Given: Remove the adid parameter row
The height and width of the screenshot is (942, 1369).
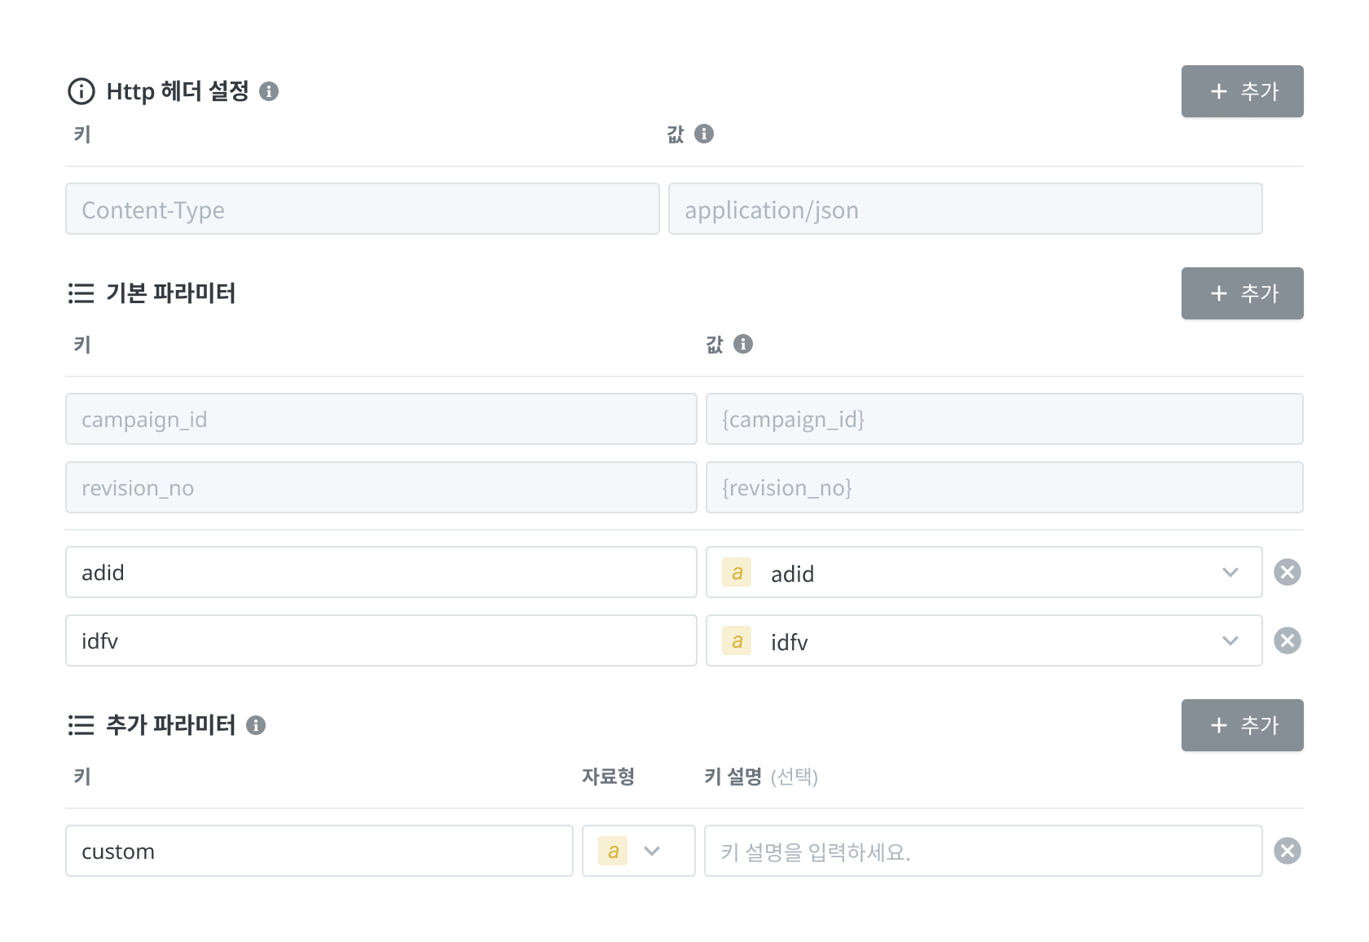Looking at the screenshot, I should click(1287, 572).
